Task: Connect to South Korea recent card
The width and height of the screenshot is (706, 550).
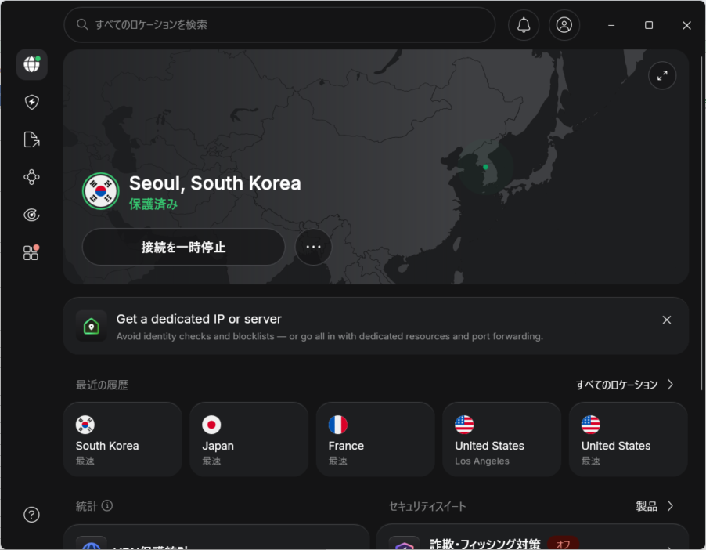Action: (123, 440)
